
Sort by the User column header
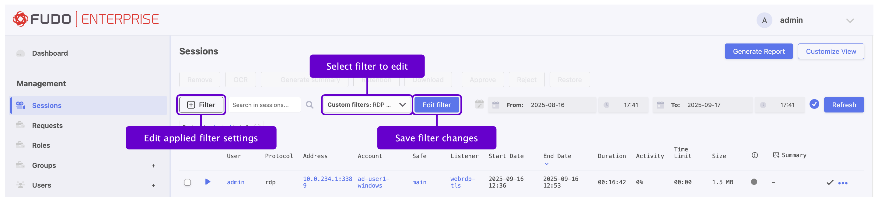234,156
